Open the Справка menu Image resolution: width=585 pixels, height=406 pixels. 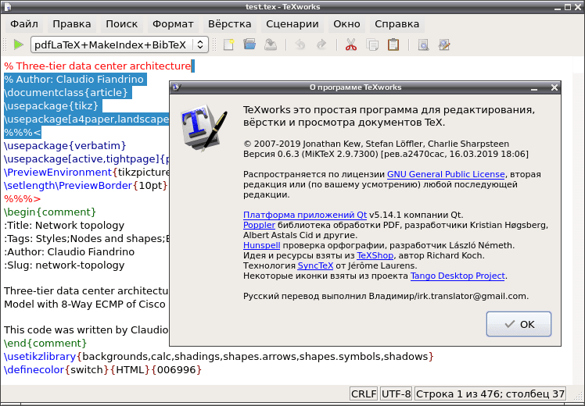[397, 24]
